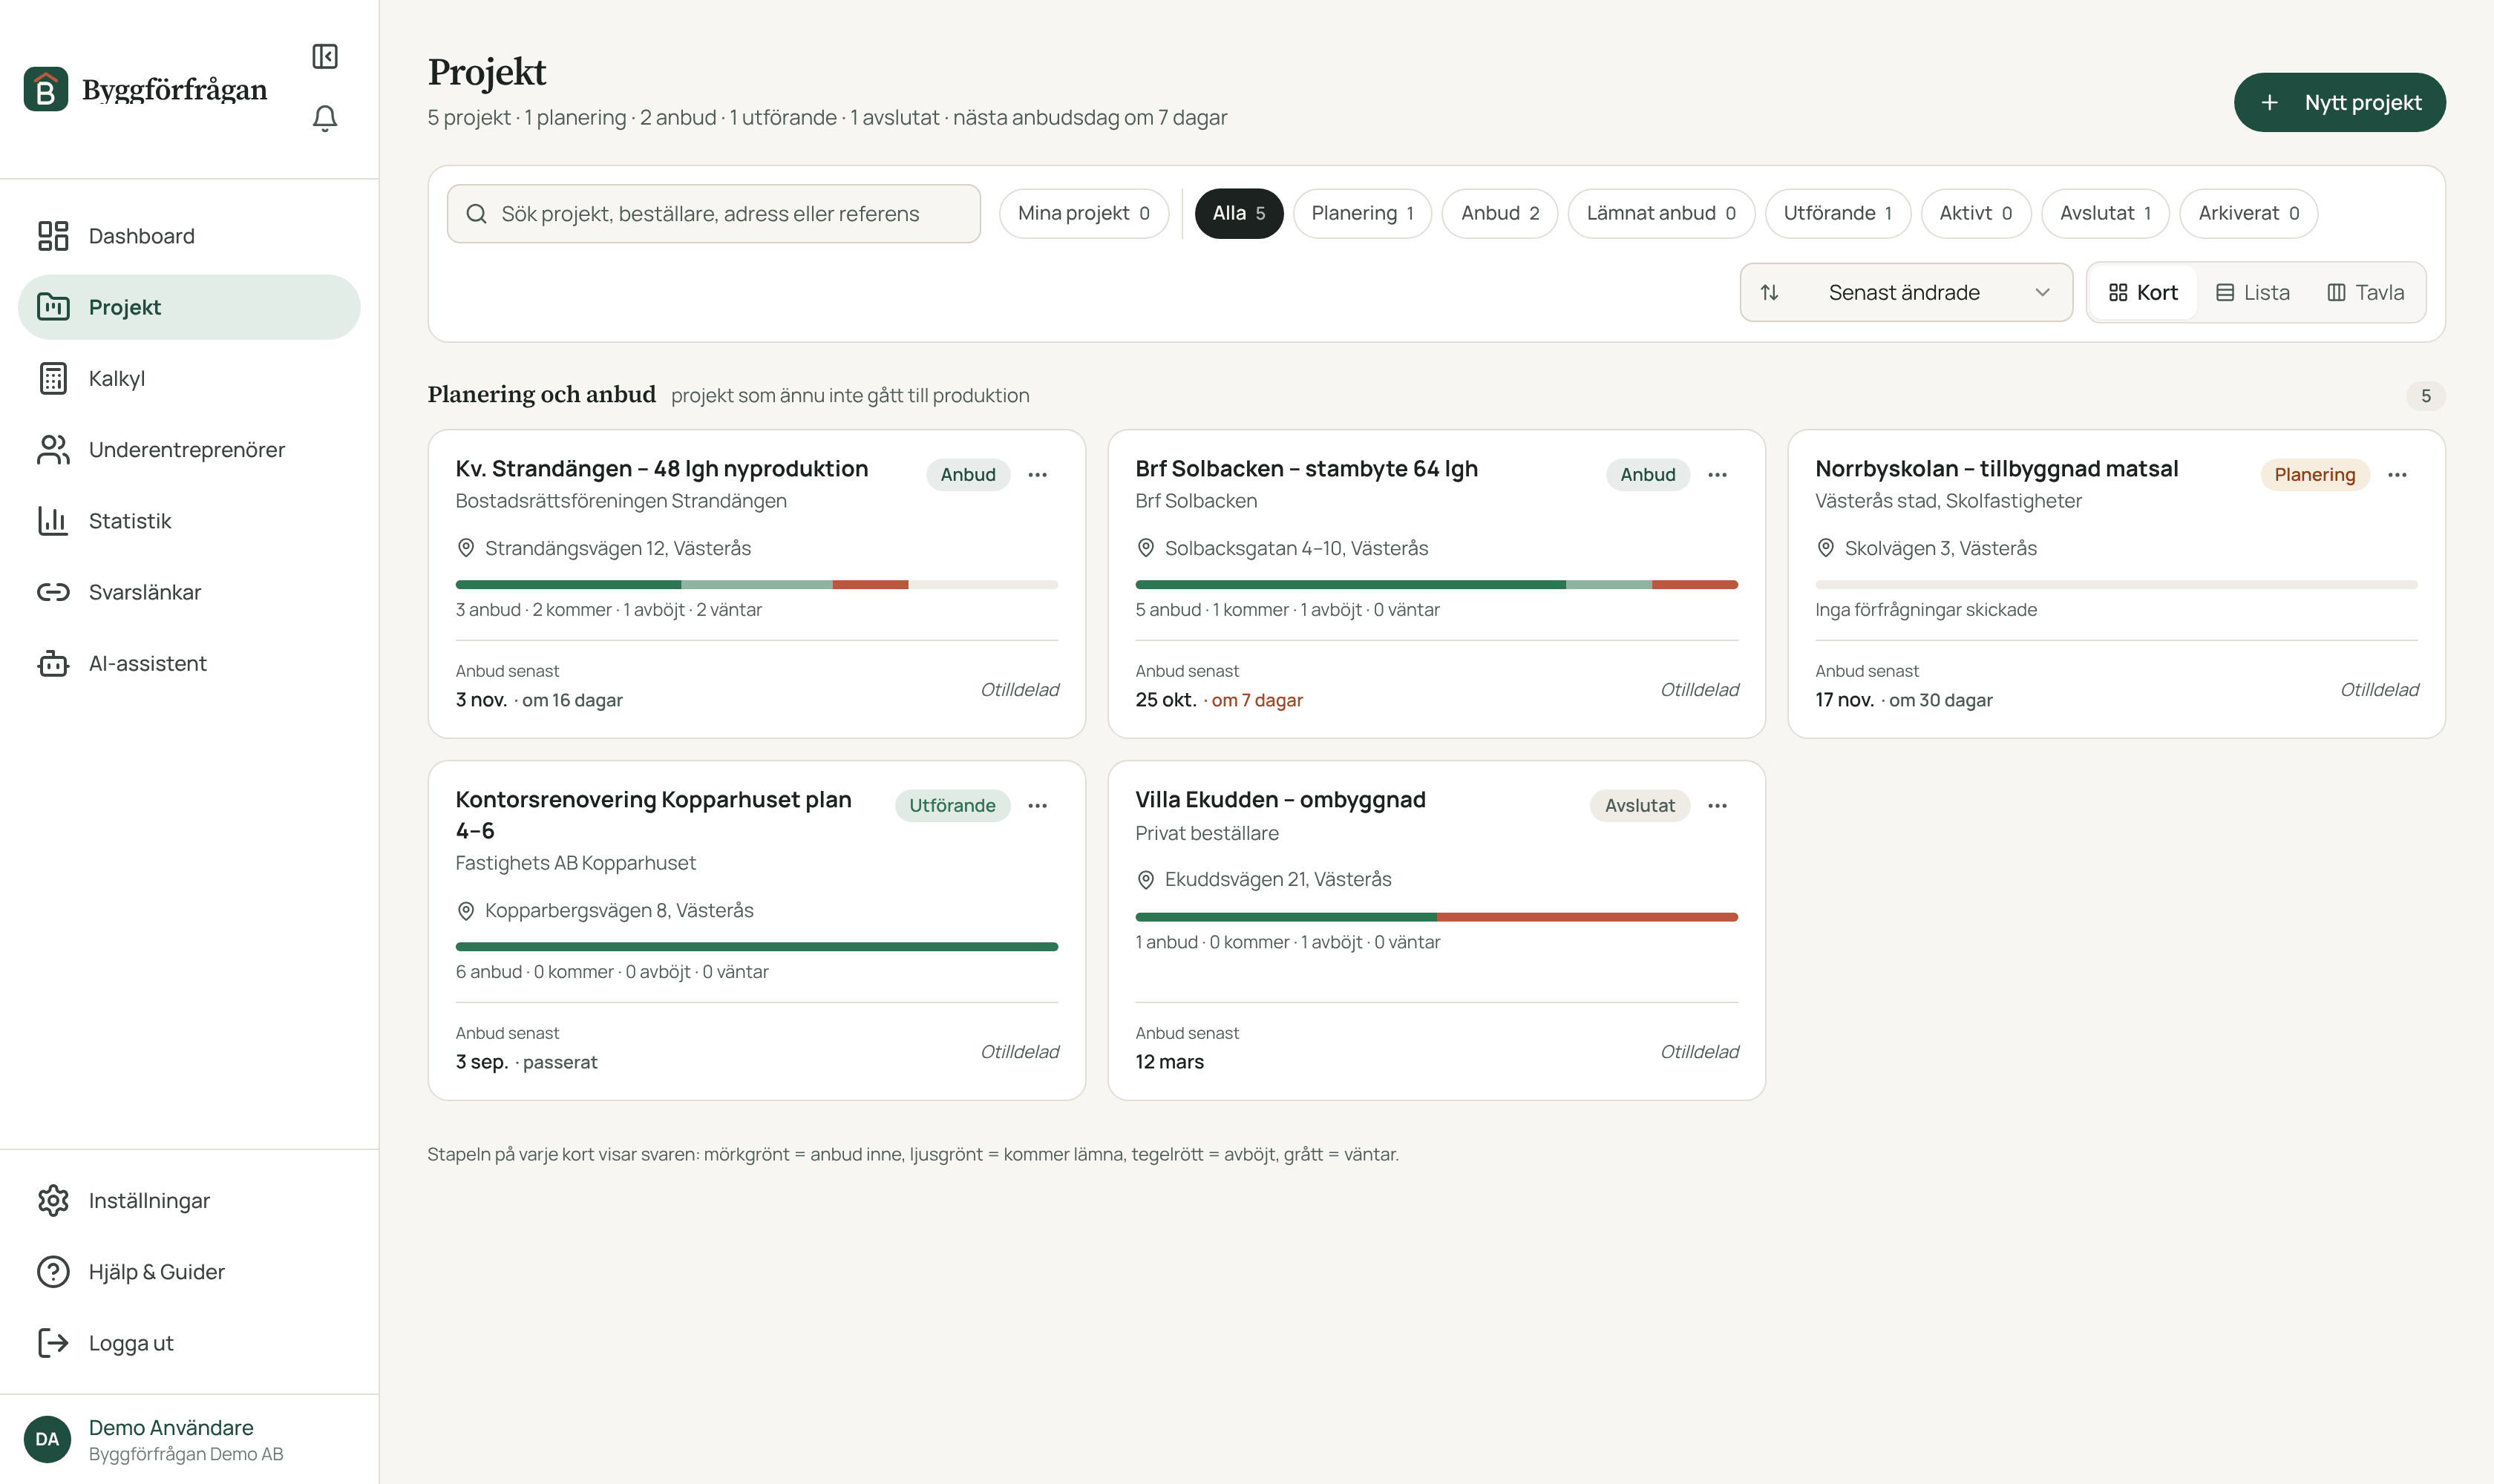2494x1484 pixels.
Task: Open notifications bell
Action: click(x=324, y=118)
